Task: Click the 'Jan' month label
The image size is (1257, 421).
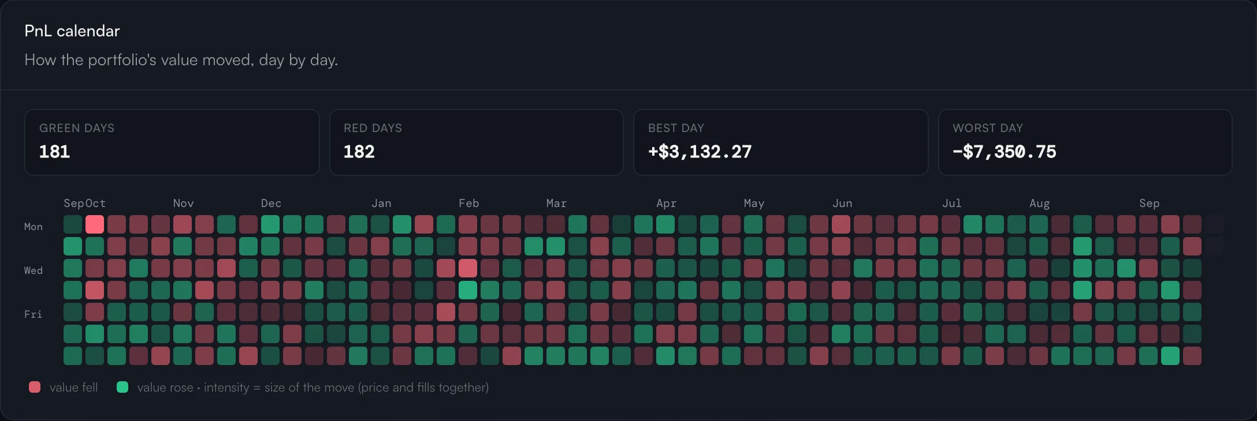Action: click(x=381, y=203)
